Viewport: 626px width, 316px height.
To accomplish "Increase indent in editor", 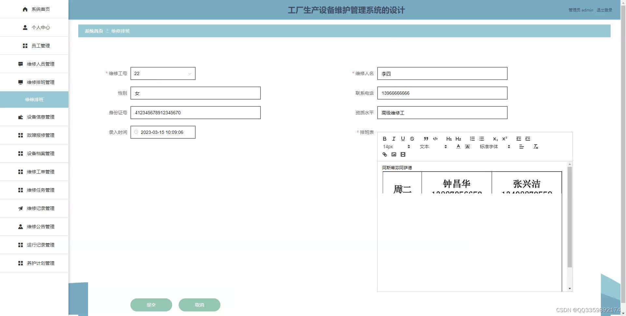I will pos(528,139).
